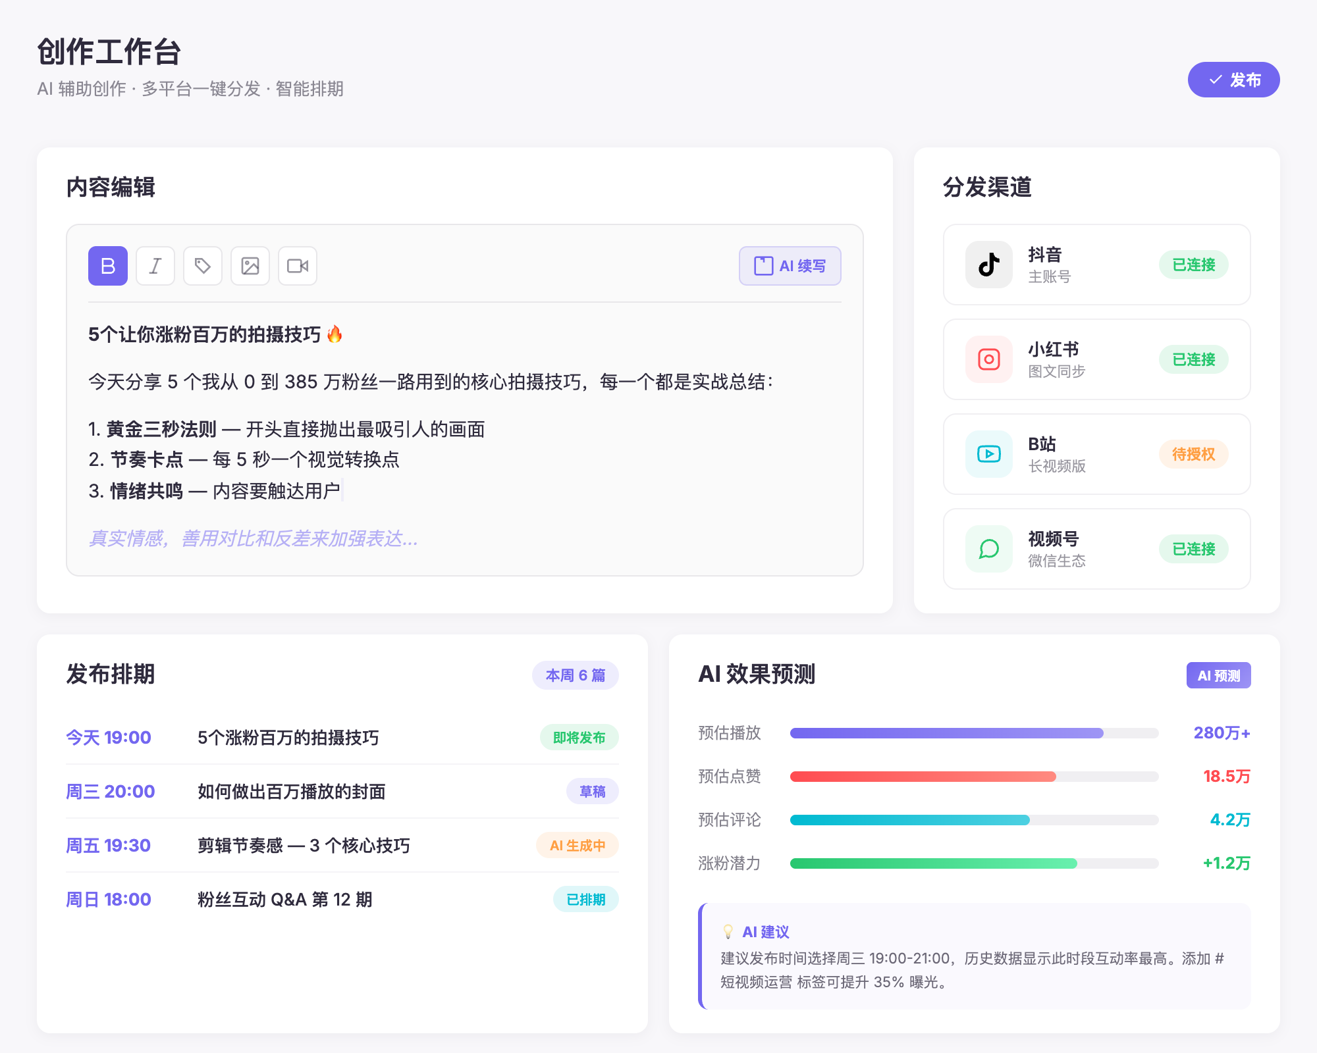Click the 草稿 status on Wednesday's post

[x=592, y=791]
